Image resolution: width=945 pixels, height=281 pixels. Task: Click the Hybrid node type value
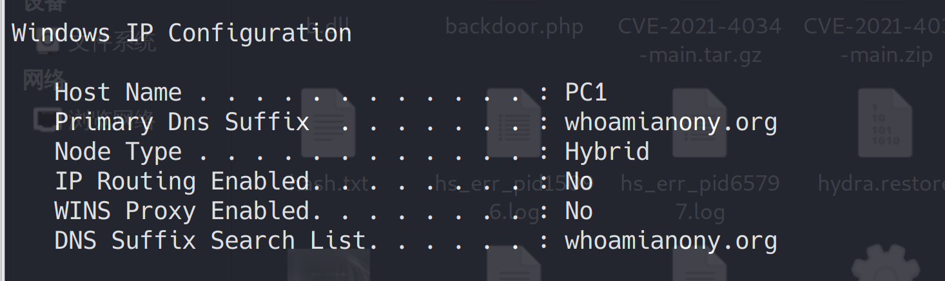(x=607, y=152)
